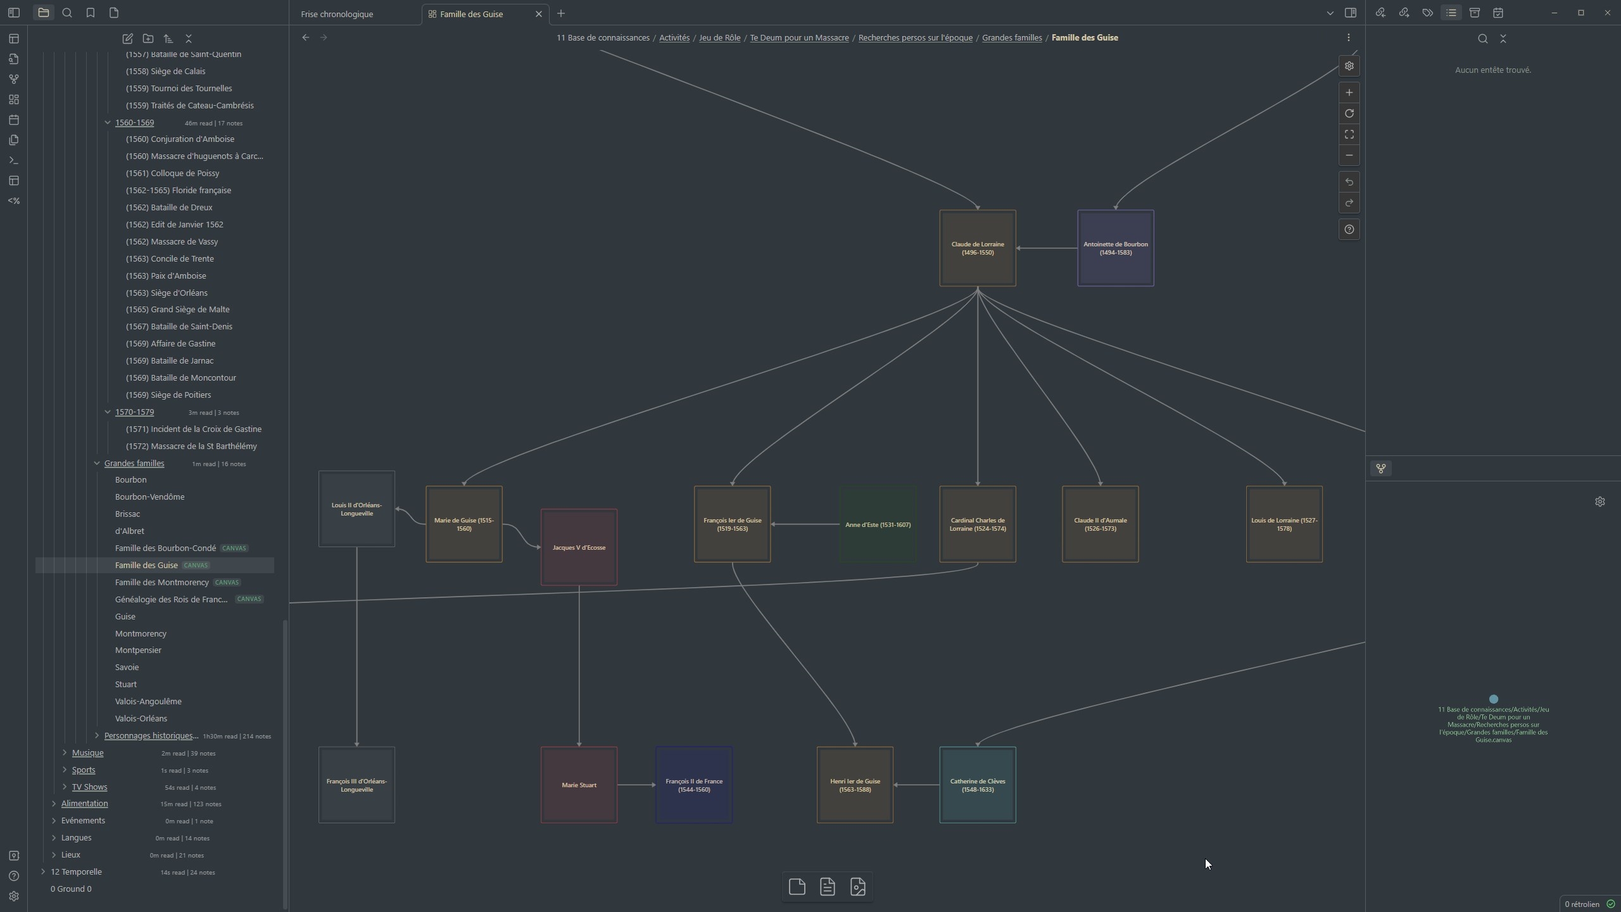1621x912 pixels.
Task: Toggle the right sidebar panel
Action: point(1350,13)
